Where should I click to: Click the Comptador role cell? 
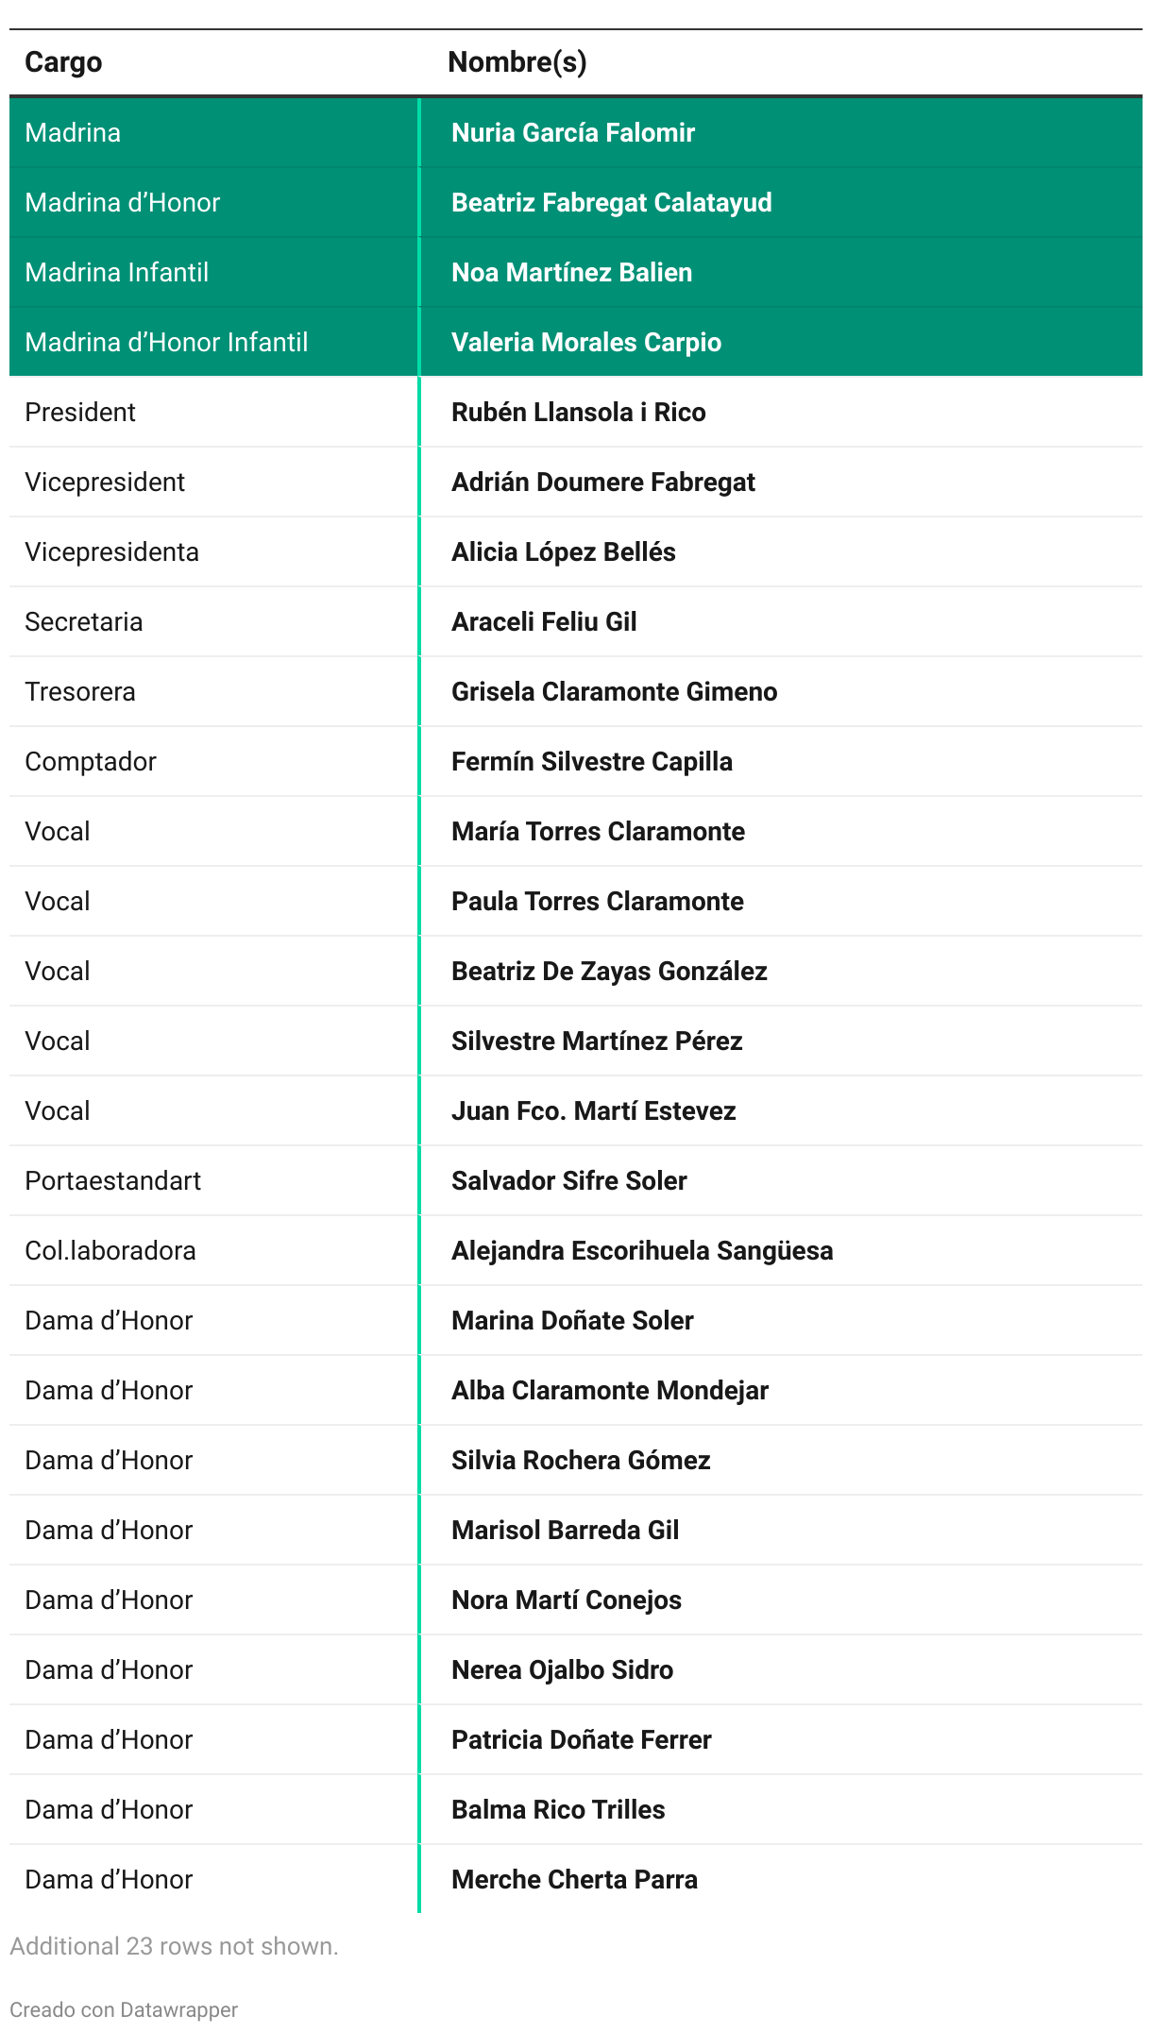point(91,762)
